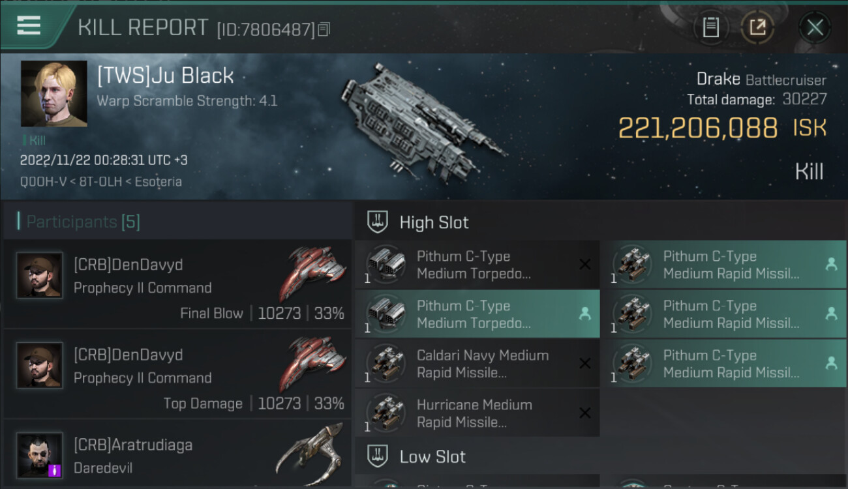Open the hamburger main menu
848x489 pixels.
tap(29, 25)
